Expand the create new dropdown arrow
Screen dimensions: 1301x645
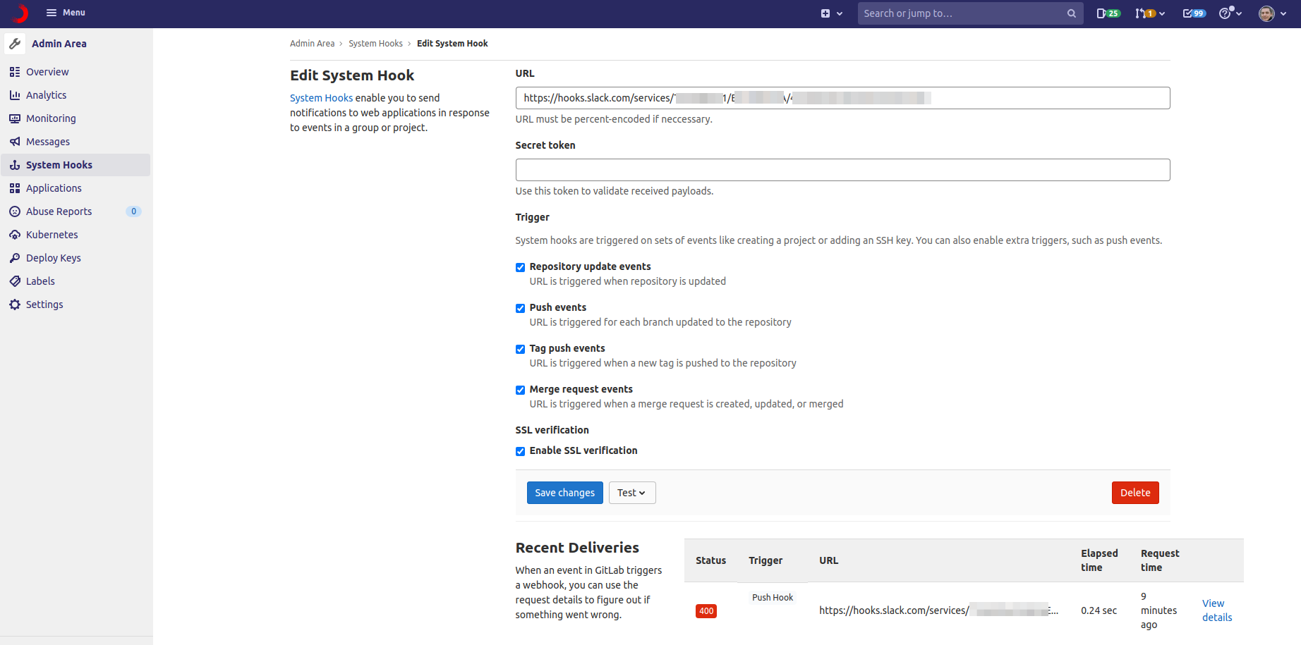[x=840, y=13]
